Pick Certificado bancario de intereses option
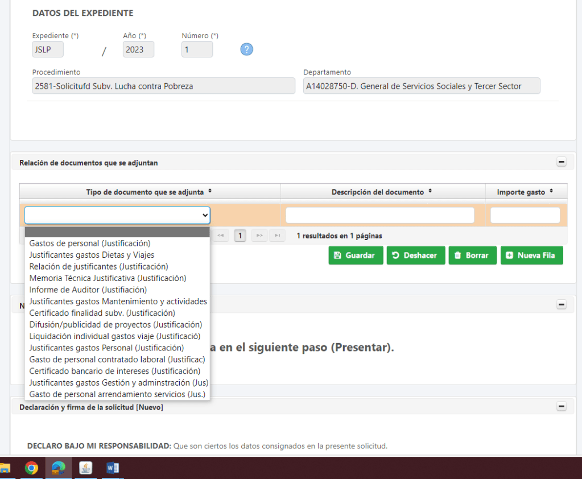Screen dimensions: 582x479 (114, 371)
